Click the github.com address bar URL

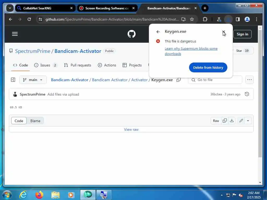112,19
